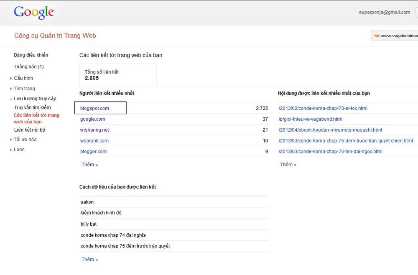The height and width of the screenshot is (275, 418).
Task: Open google.com linking domain
Action: 93,119
